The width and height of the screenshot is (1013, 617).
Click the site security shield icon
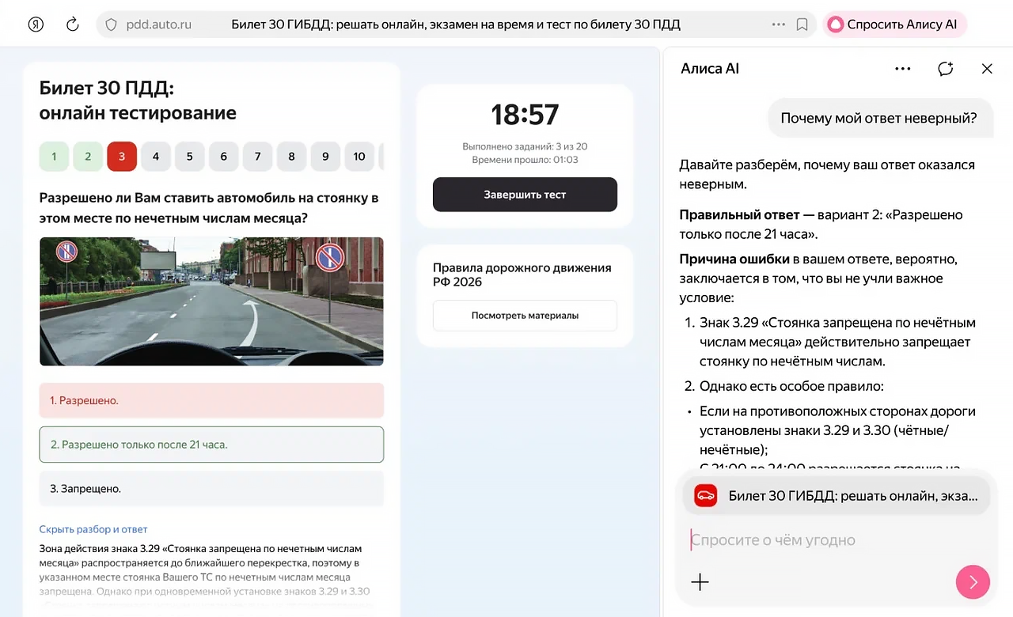(110, 24)
